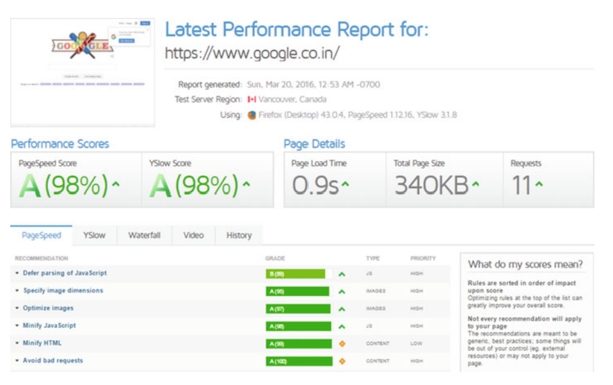Click the Minify HTML A(99) grade bar
The height and width of the screenshot is (385, 613).
[x=299, y=344]
